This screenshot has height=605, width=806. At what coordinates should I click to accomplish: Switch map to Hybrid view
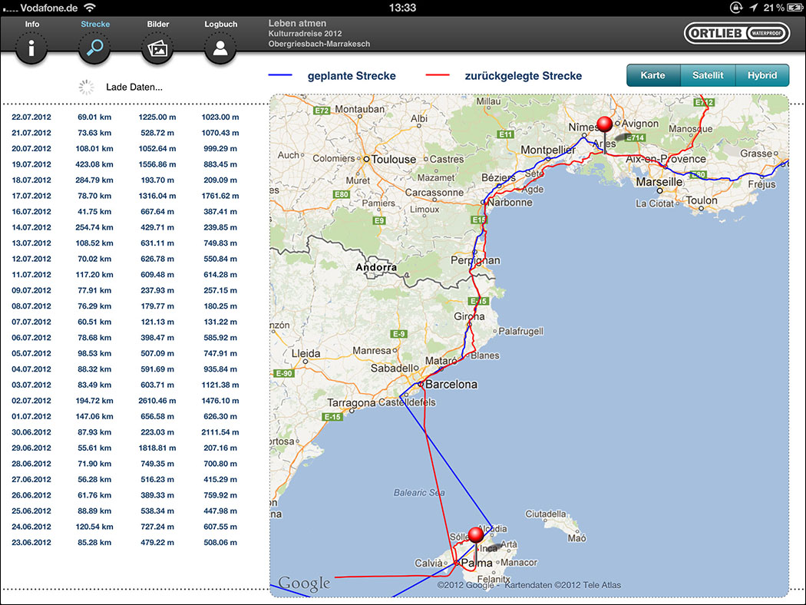[x=762, y=75]
